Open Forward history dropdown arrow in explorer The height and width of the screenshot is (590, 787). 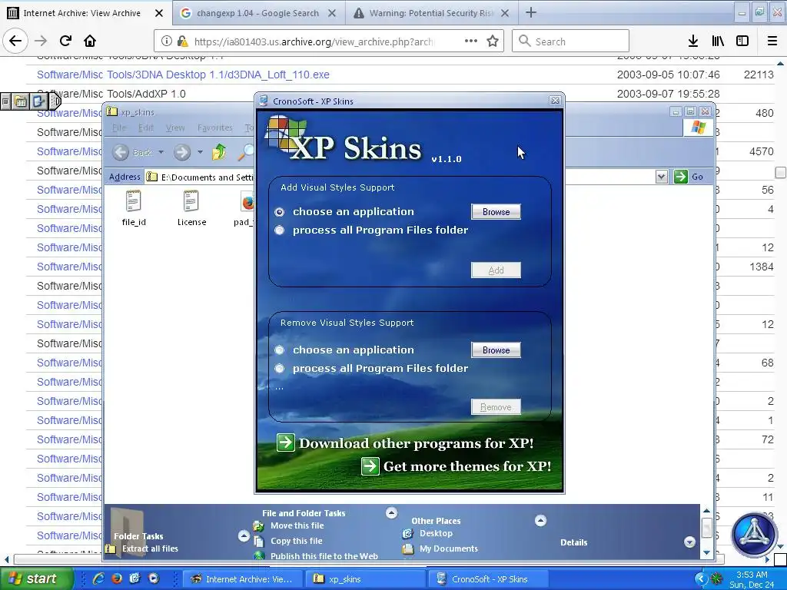(200, 152)
